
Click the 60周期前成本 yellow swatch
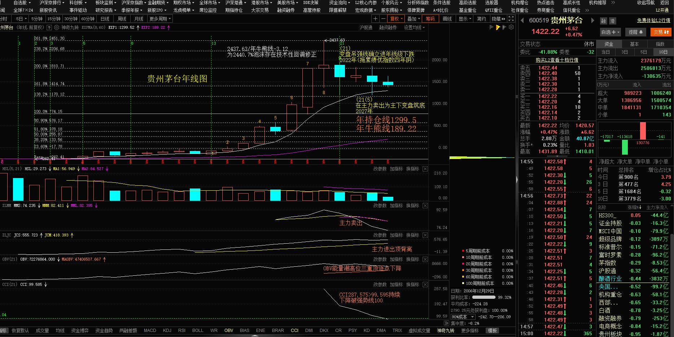coord(463,277)
